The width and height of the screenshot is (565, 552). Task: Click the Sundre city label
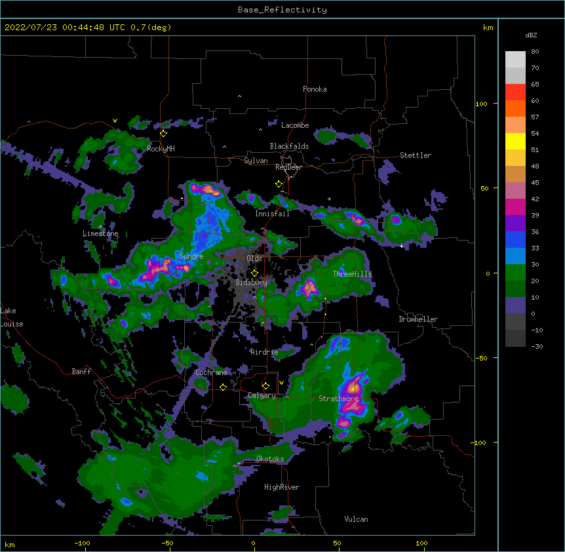(x=191, y=256)
